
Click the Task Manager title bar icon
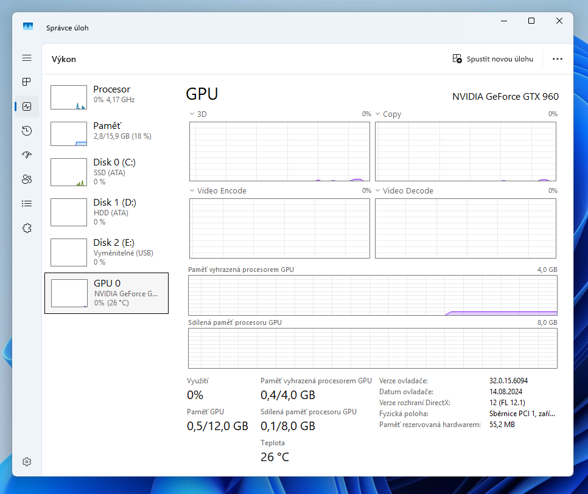click(x=28, y=27)
